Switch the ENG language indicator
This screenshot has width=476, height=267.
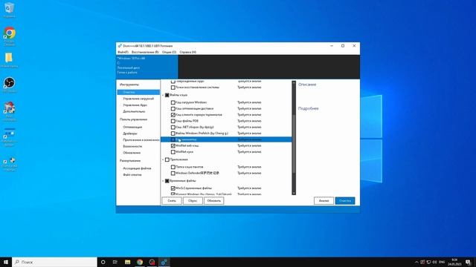pyautogui.click(x=442, y=262)
